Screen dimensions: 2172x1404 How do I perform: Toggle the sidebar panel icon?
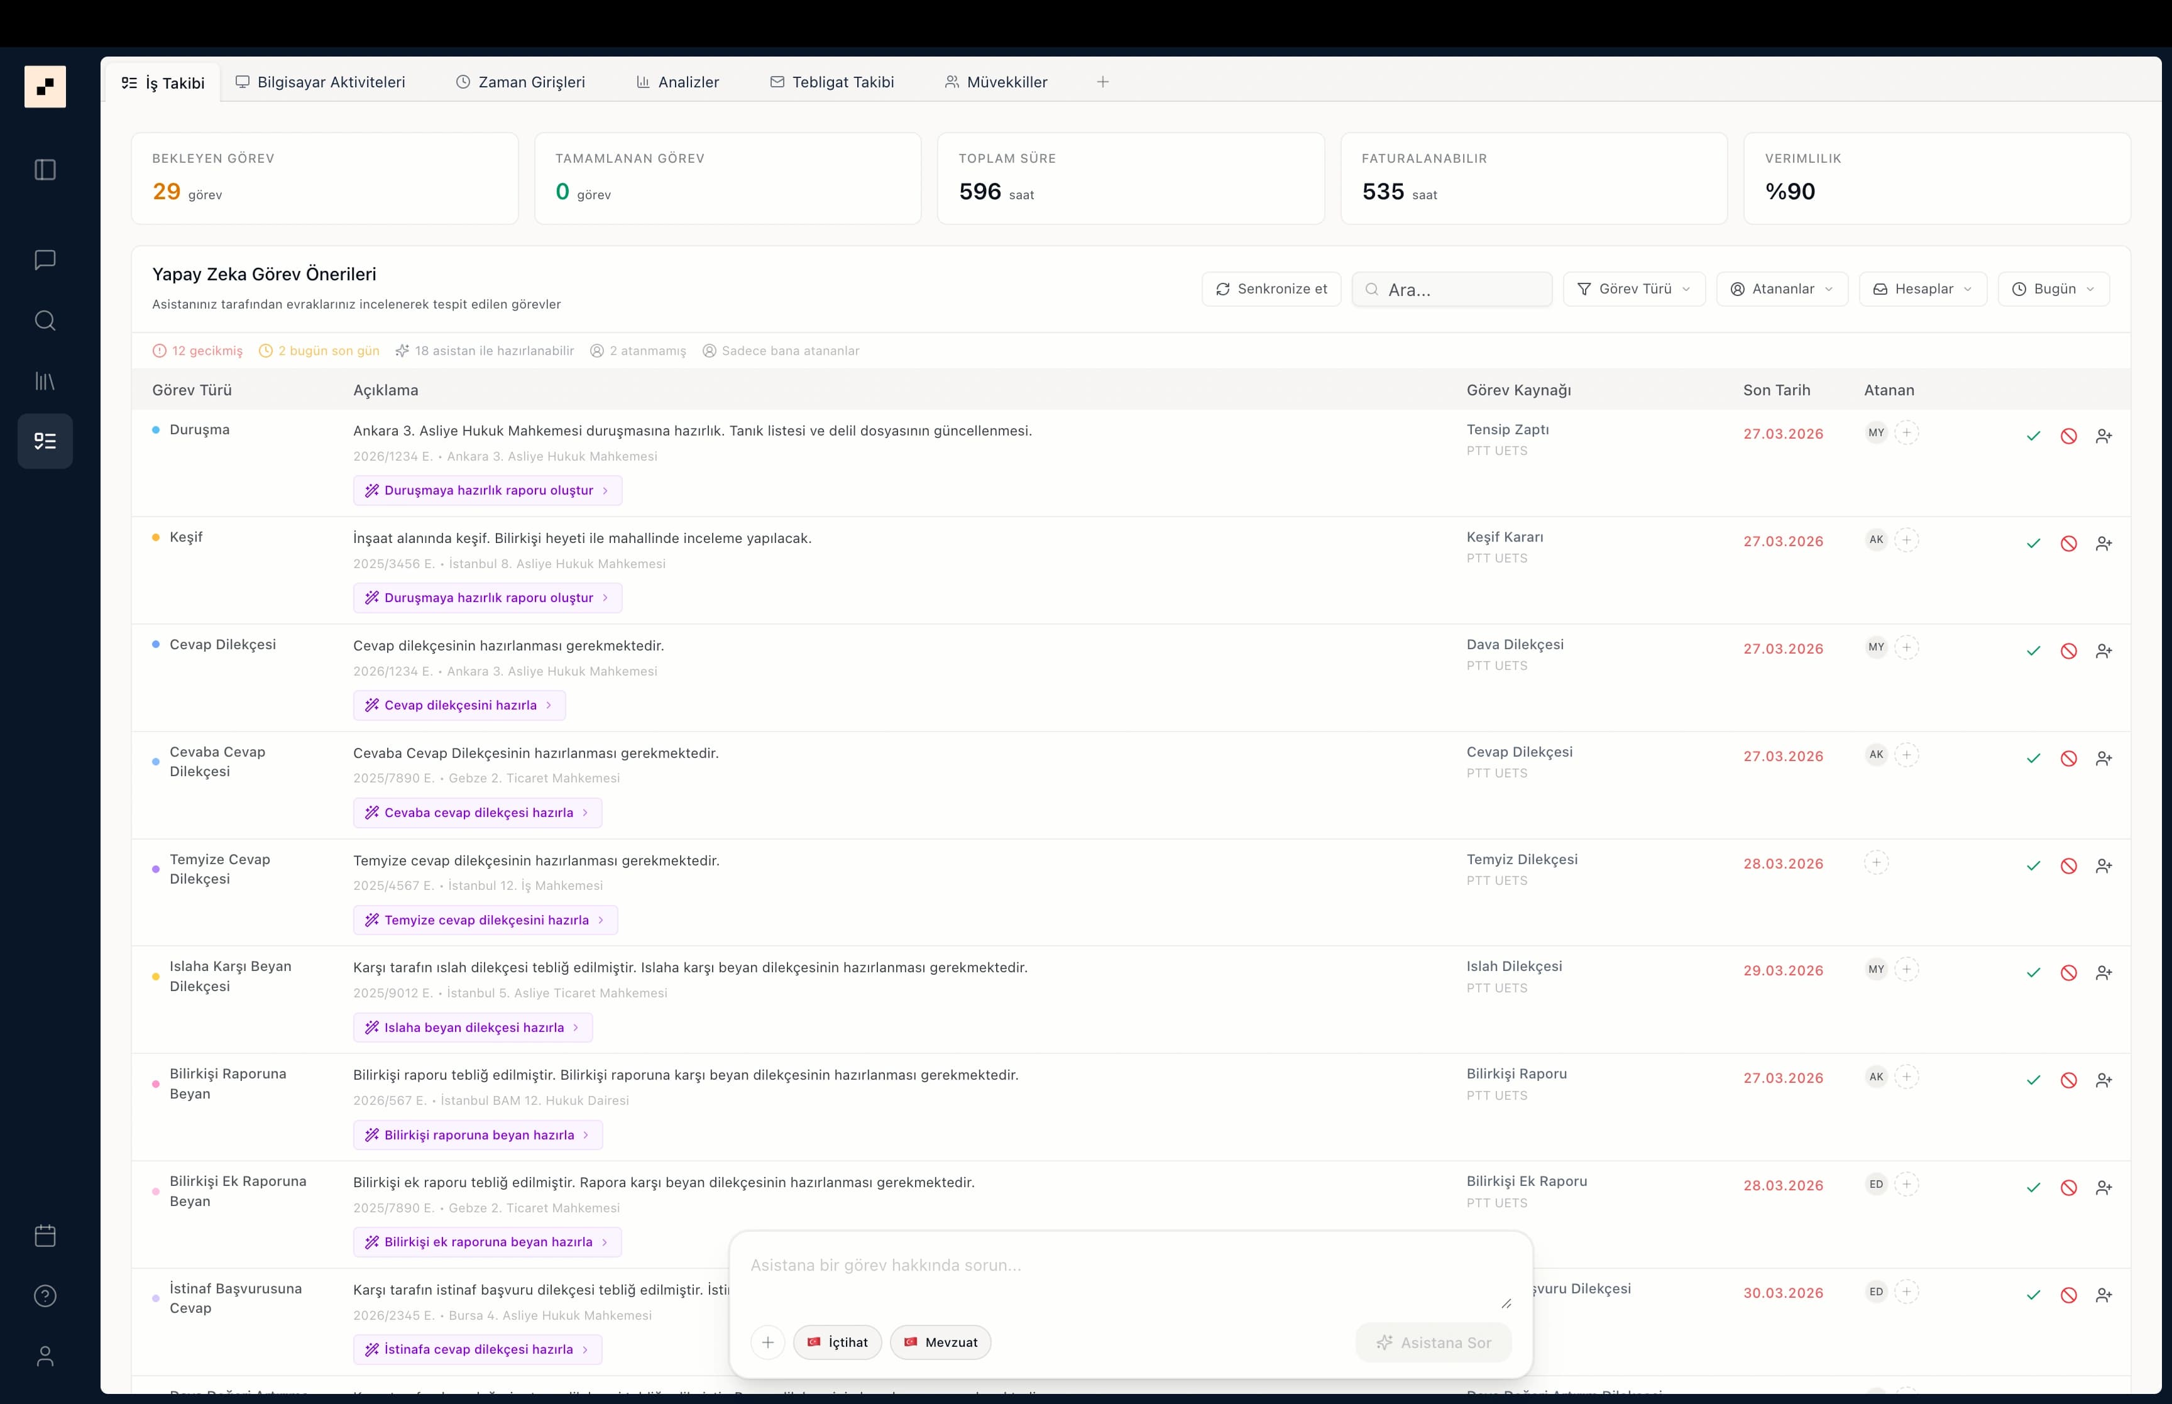(x=45, y=170)
